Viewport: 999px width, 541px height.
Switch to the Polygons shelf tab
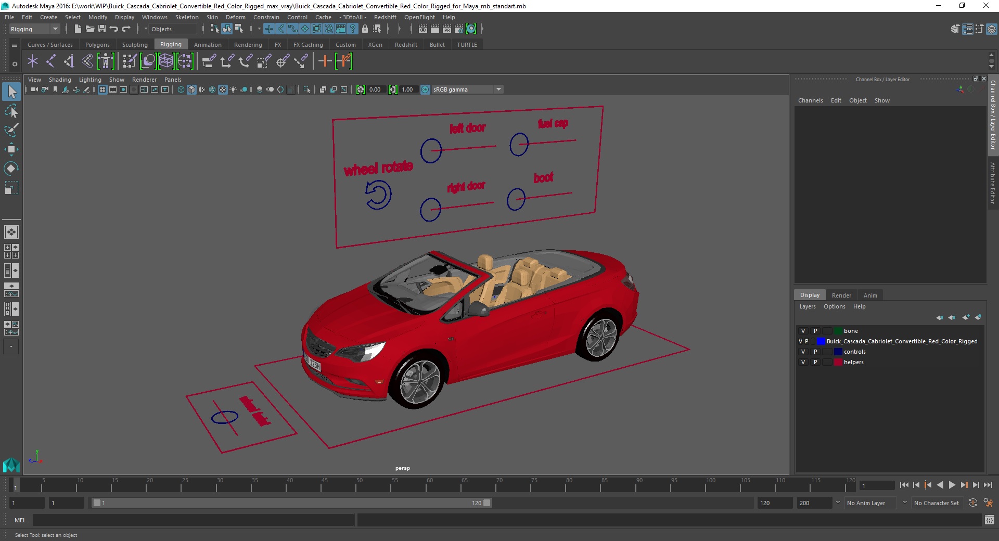coord(97,45)
